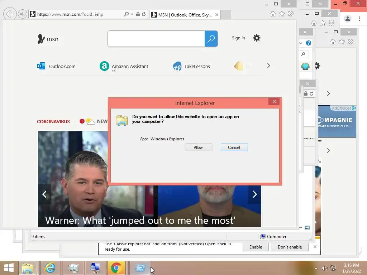Open the MSN page settings gear beside Sign in
The image size is (367, 275).
257,38
